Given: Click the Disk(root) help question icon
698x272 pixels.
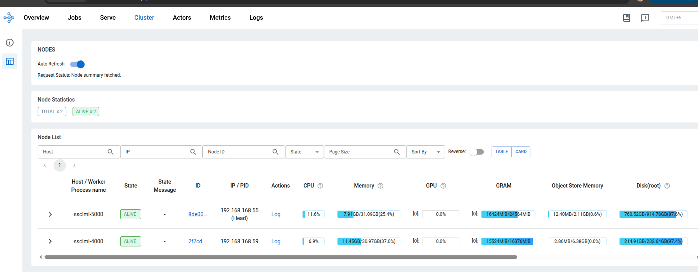Looking at the screenshot, I should [667, 186].
